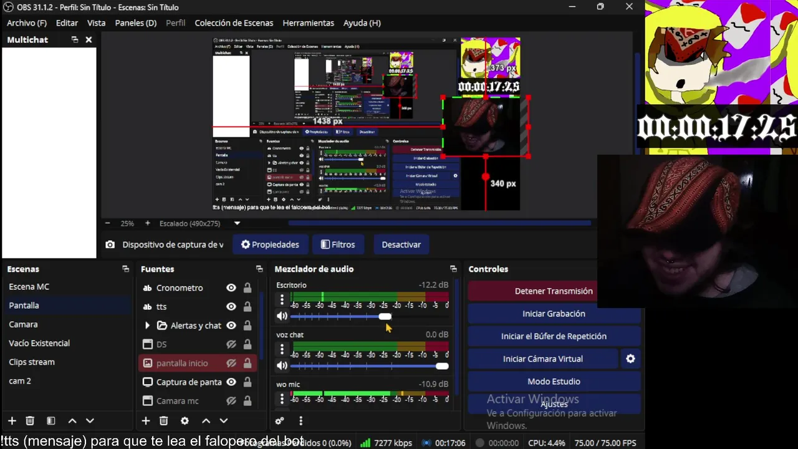Image resolution: width=798 pixels, height=449 pixels.
Task: Open the Herramientas menu
Action: click(x=308, y=22)
